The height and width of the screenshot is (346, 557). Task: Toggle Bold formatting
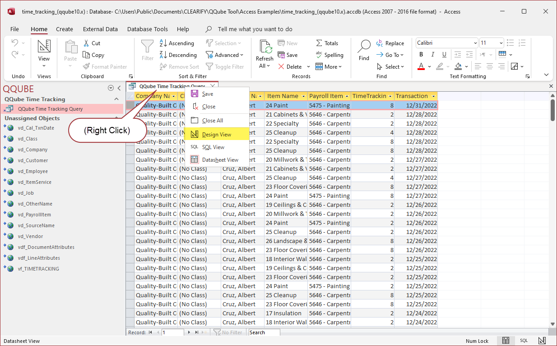pyautogui.click(x=421, y=55)
